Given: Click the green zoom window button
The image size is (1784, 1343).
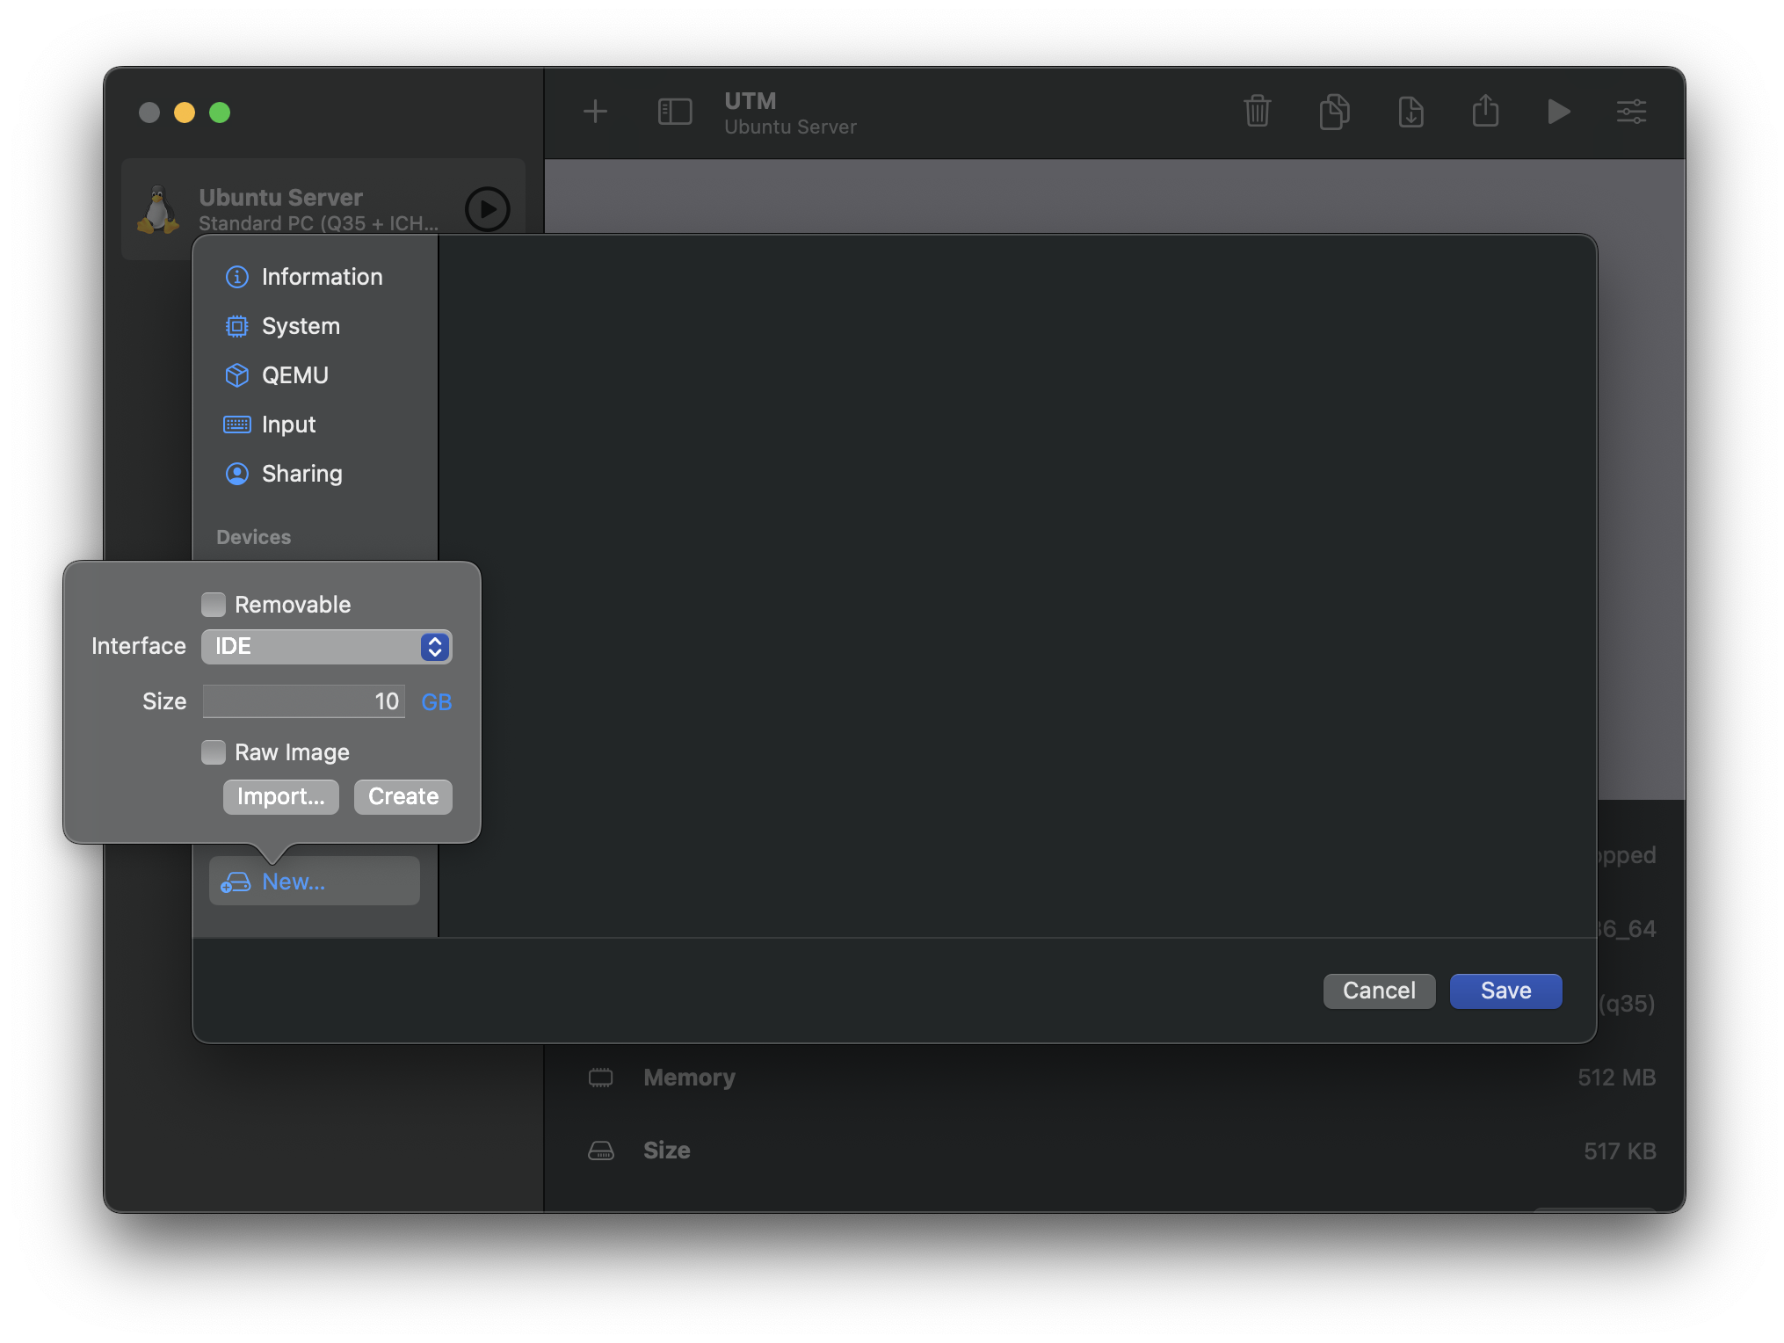Looking at the screenshot, I should 220,113.
